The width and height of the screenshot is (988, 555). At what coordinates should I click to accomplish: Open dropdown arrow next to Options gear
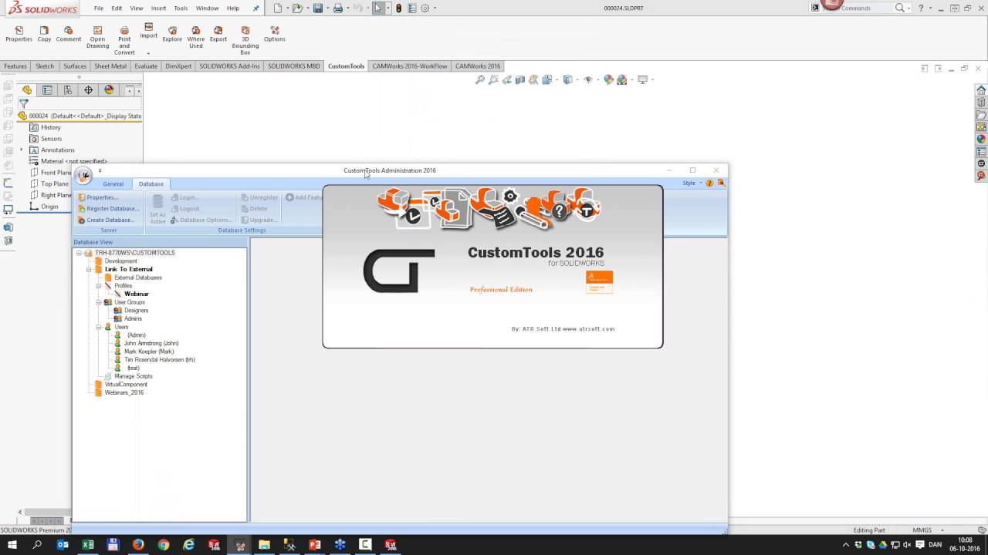[x=435, y=8]
